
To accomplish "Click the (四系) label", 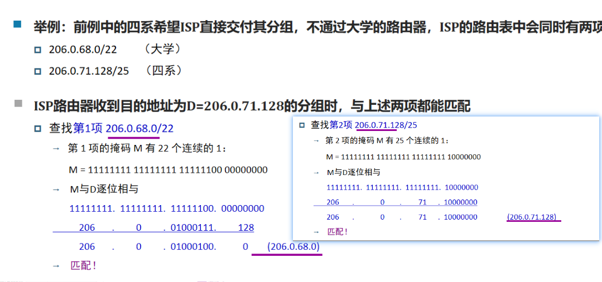I will coord(163,71).
